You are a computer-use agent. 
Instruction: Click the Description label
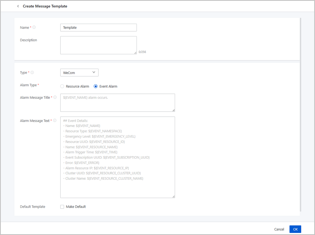pos(29,40)
